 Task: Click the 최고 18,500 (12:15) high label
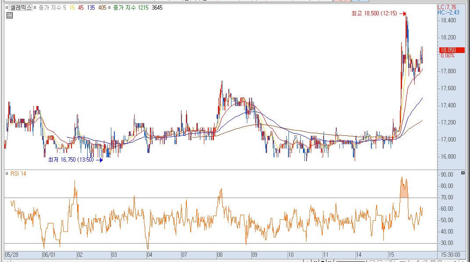[374, 13]
